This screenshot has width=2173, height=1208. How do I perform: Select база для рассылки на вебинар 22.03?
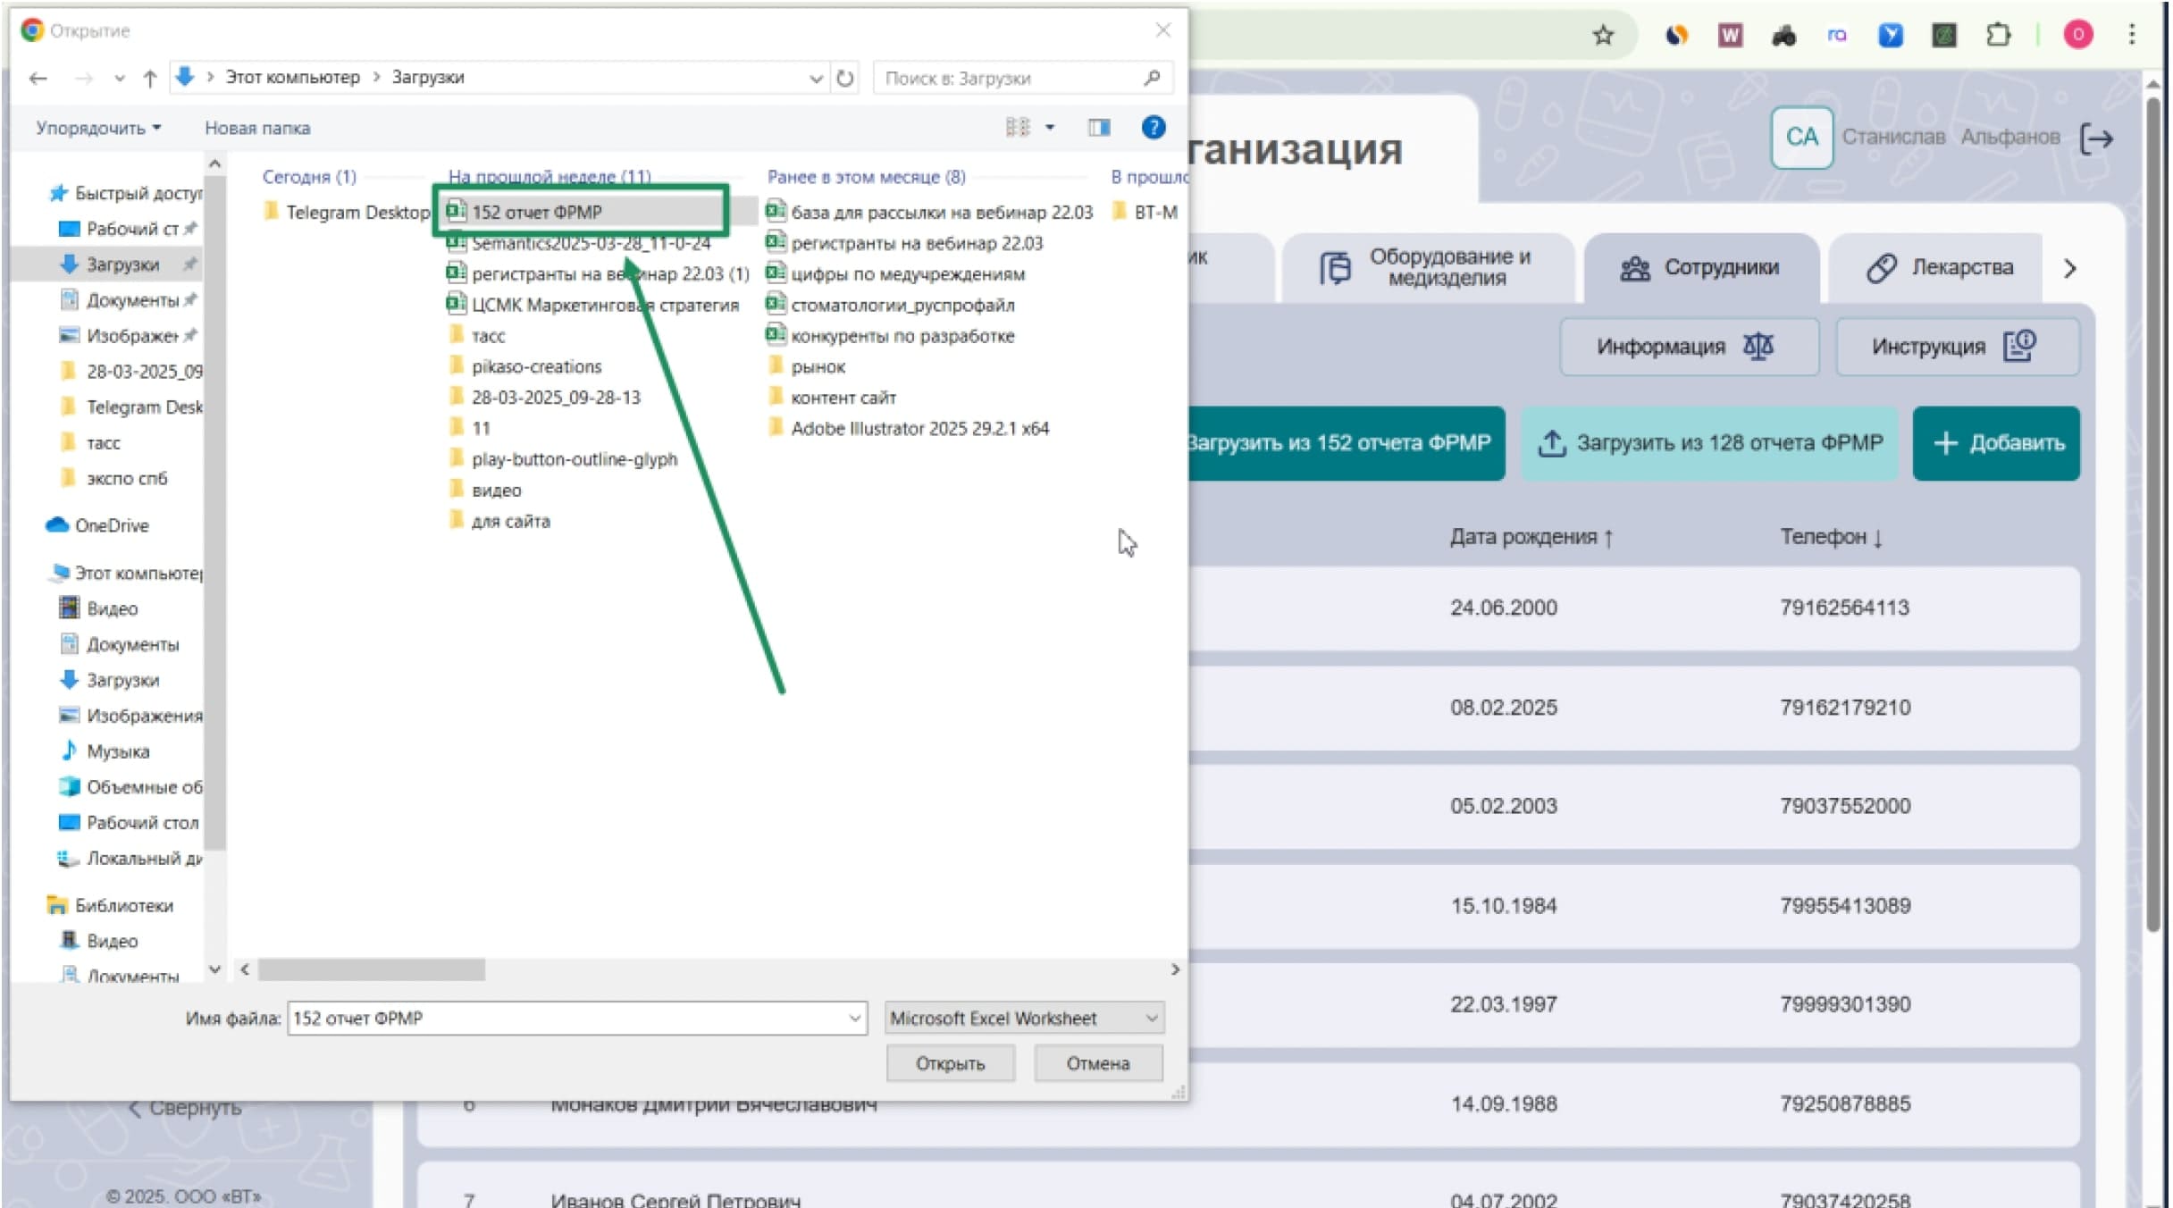pyautogui.click(x=929, y=212)
